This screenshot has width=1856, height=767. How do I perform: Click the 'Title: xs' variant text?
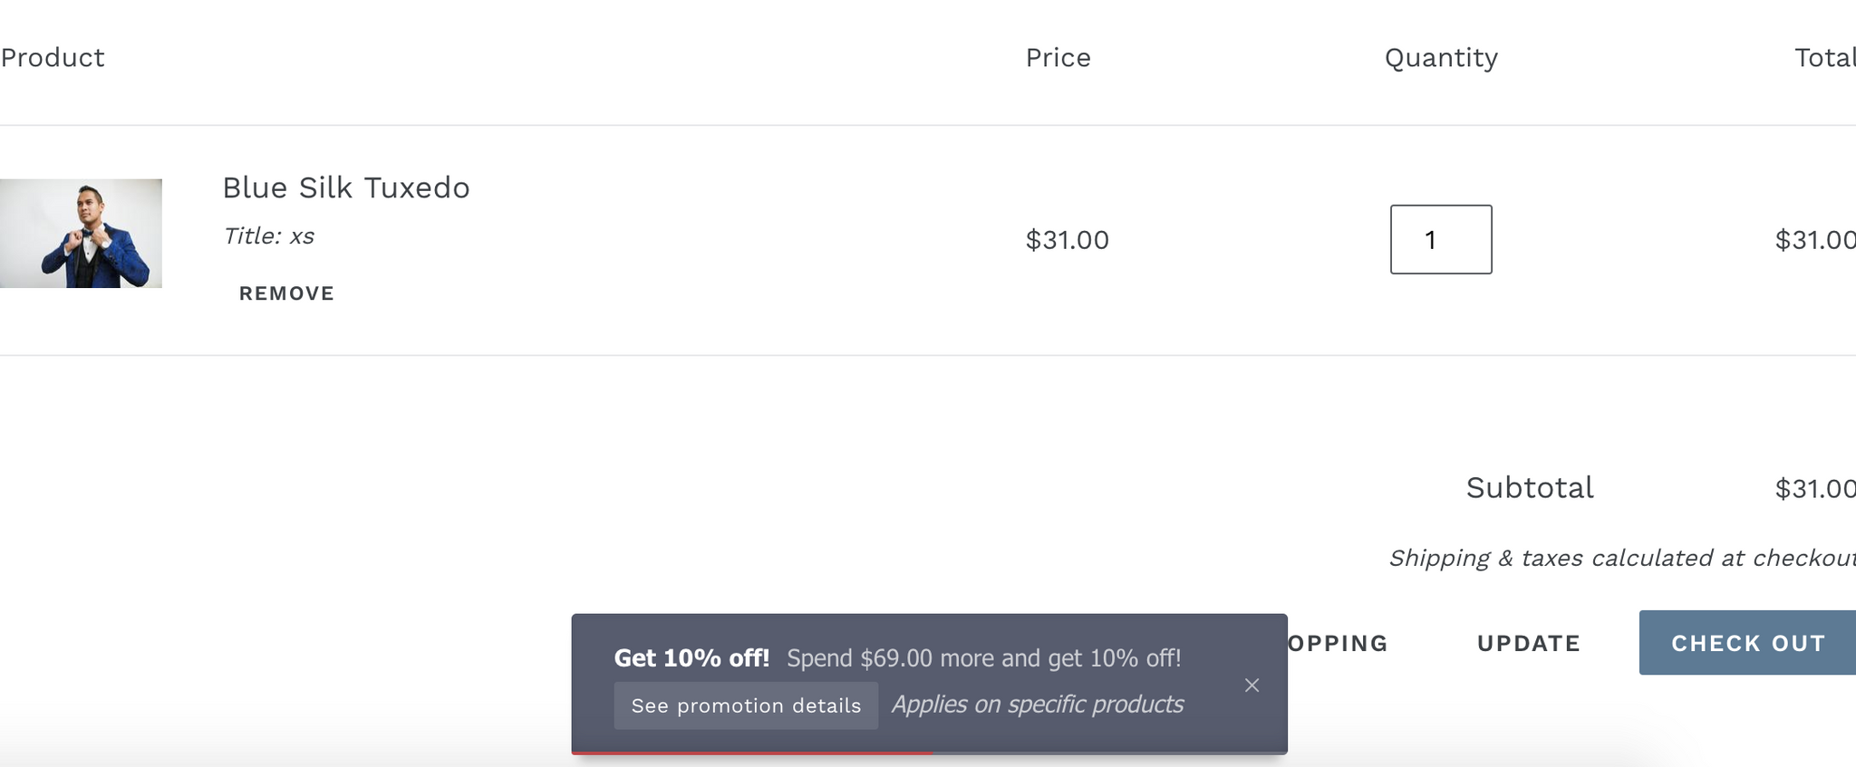coord(268,236)
